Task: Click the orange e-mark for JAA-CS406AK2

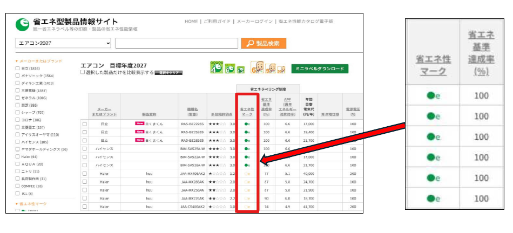Action: tap(247, 207)
